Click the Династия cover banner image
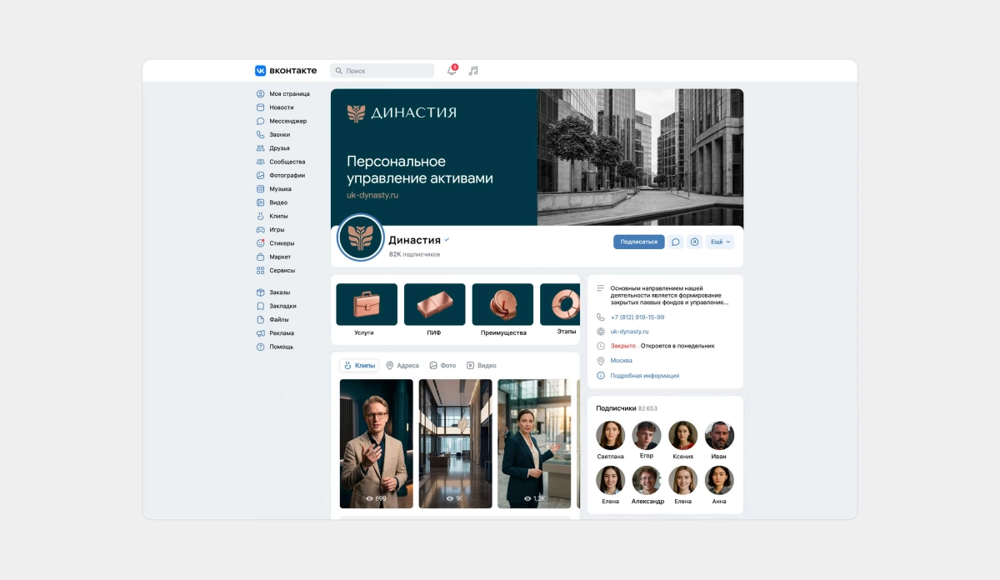The height and width of the screenshot is (580, 1000). [x=537, y=157]
